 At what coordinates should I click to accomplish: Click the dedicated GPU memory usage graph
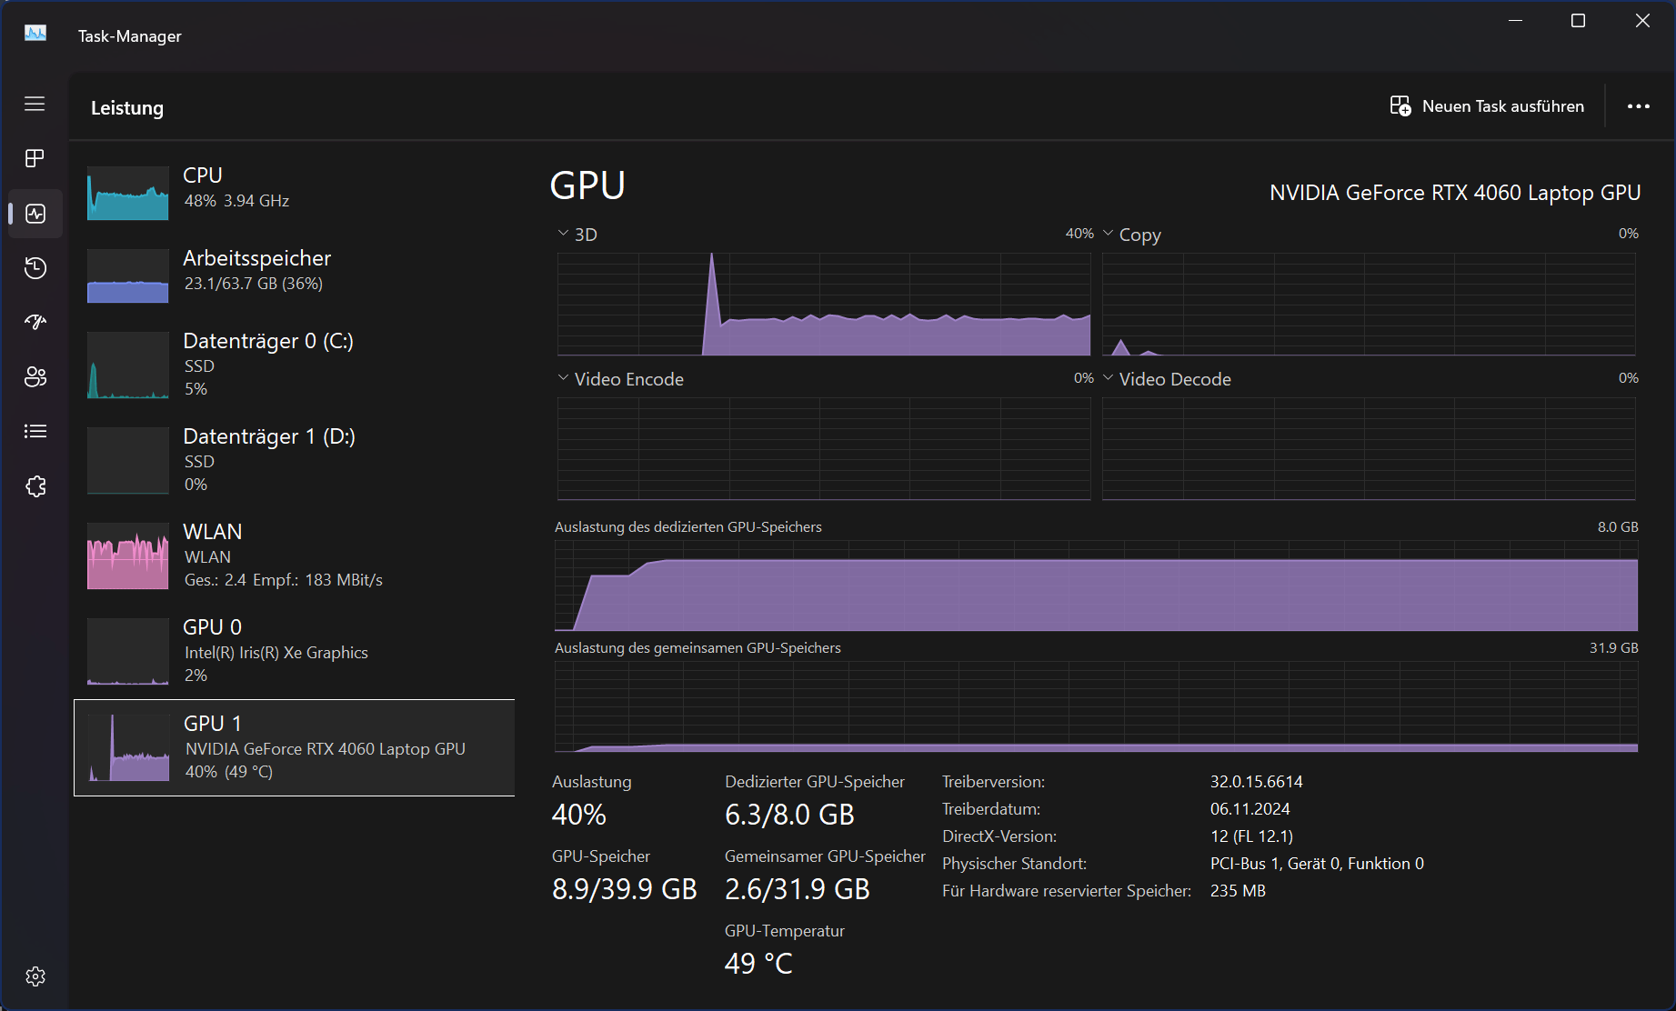point(1096,586)
